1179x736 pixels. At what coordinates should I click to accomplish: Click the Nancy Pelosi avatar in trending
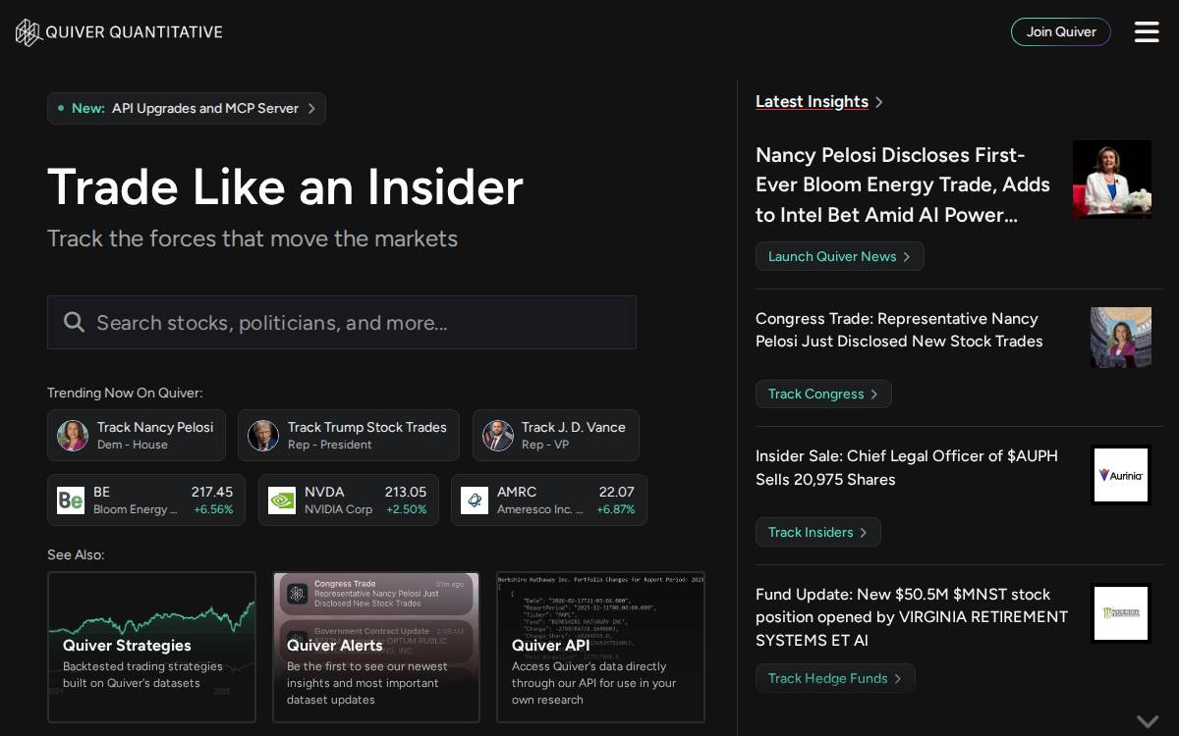pos(73,436)
